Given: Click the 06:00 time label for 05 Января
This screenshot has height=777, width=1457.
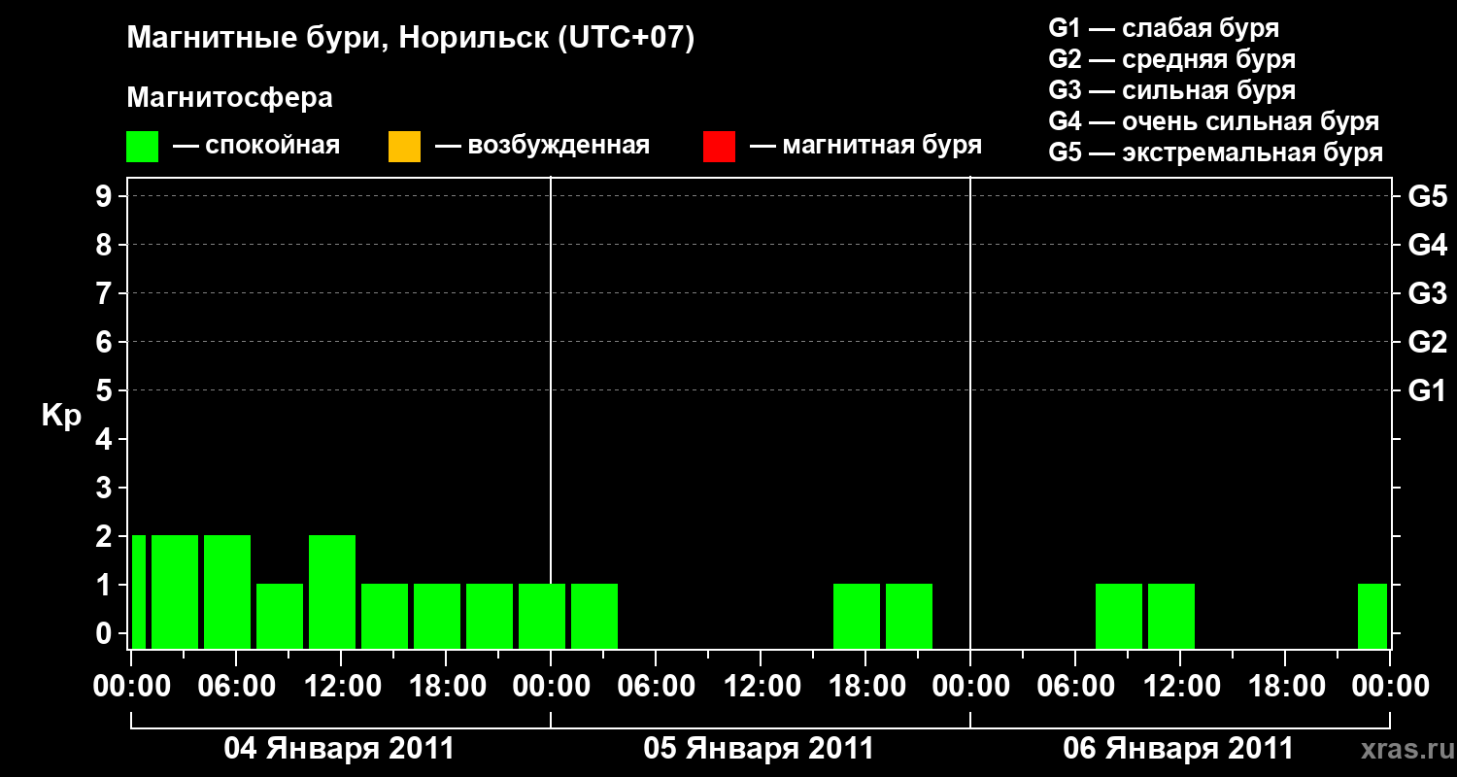Looking at the screenshot, I should coord(656,687).
